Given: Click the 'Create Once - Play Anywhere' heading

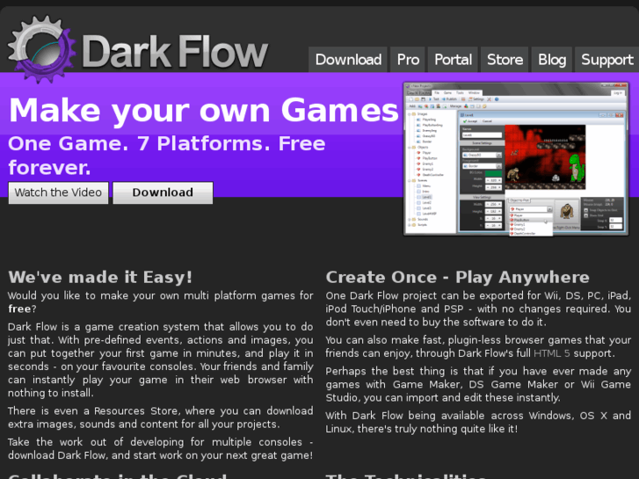Looking at the screenshot, I should (457, 277).
